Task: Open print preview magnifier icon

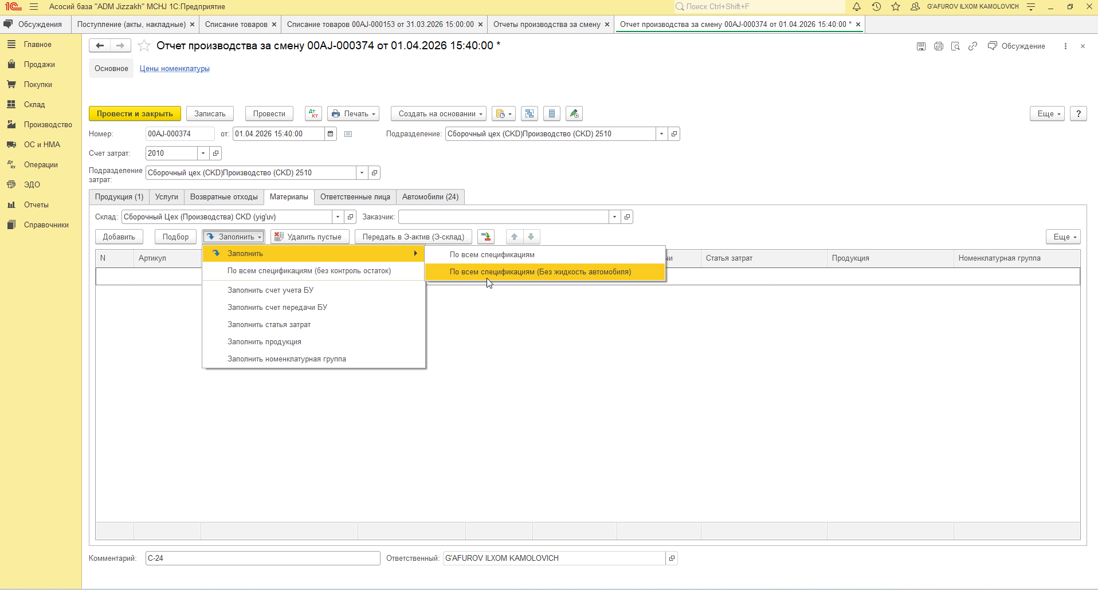Action: coord(955,46)
